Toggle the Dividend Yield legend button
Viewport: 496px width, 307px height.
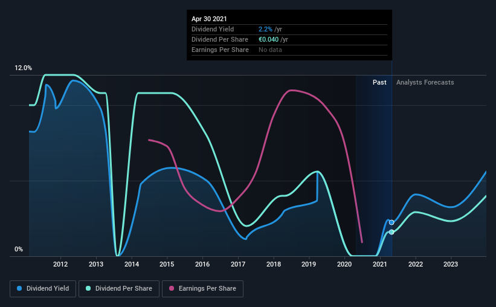[x=43, y=289]
